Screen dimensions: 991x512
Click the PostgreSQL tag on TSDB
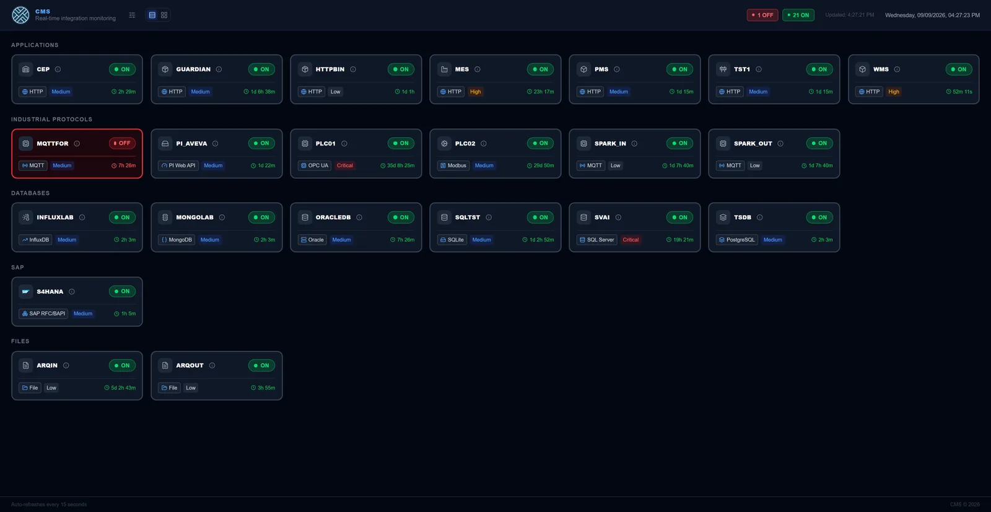click(737, 240)
